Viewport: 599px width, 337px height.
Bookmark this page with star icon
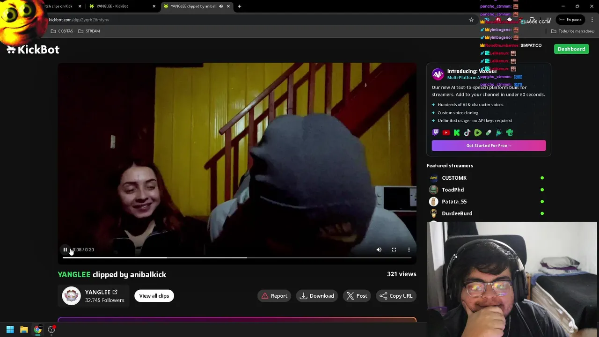pos(471,20)
